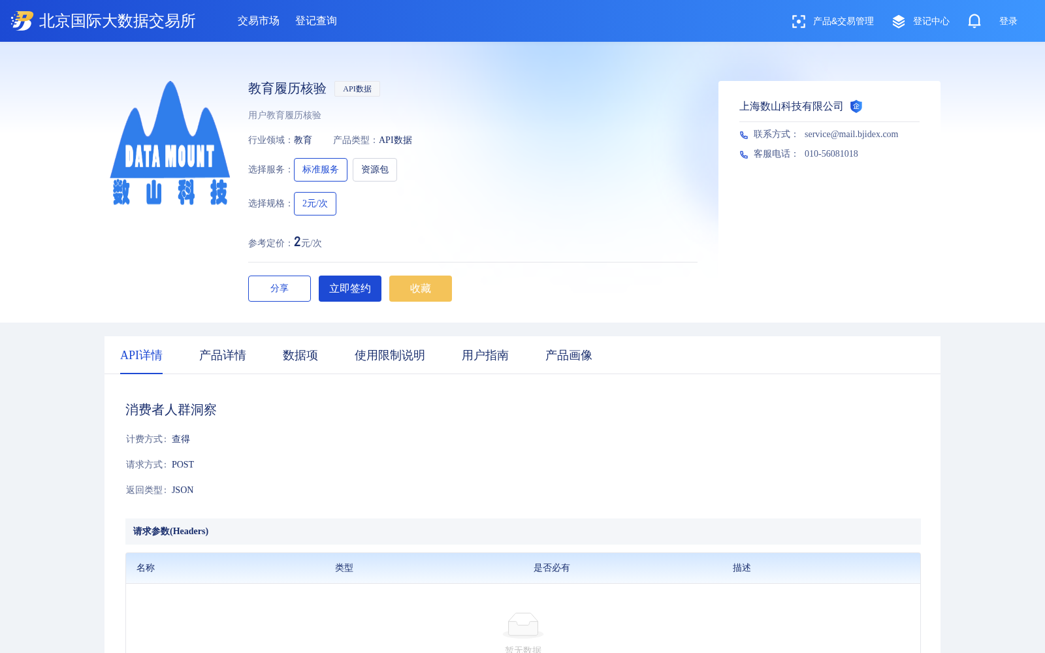Select the 2元/次 specification option
Screen dimensions: 1045x653
[315, 204]
